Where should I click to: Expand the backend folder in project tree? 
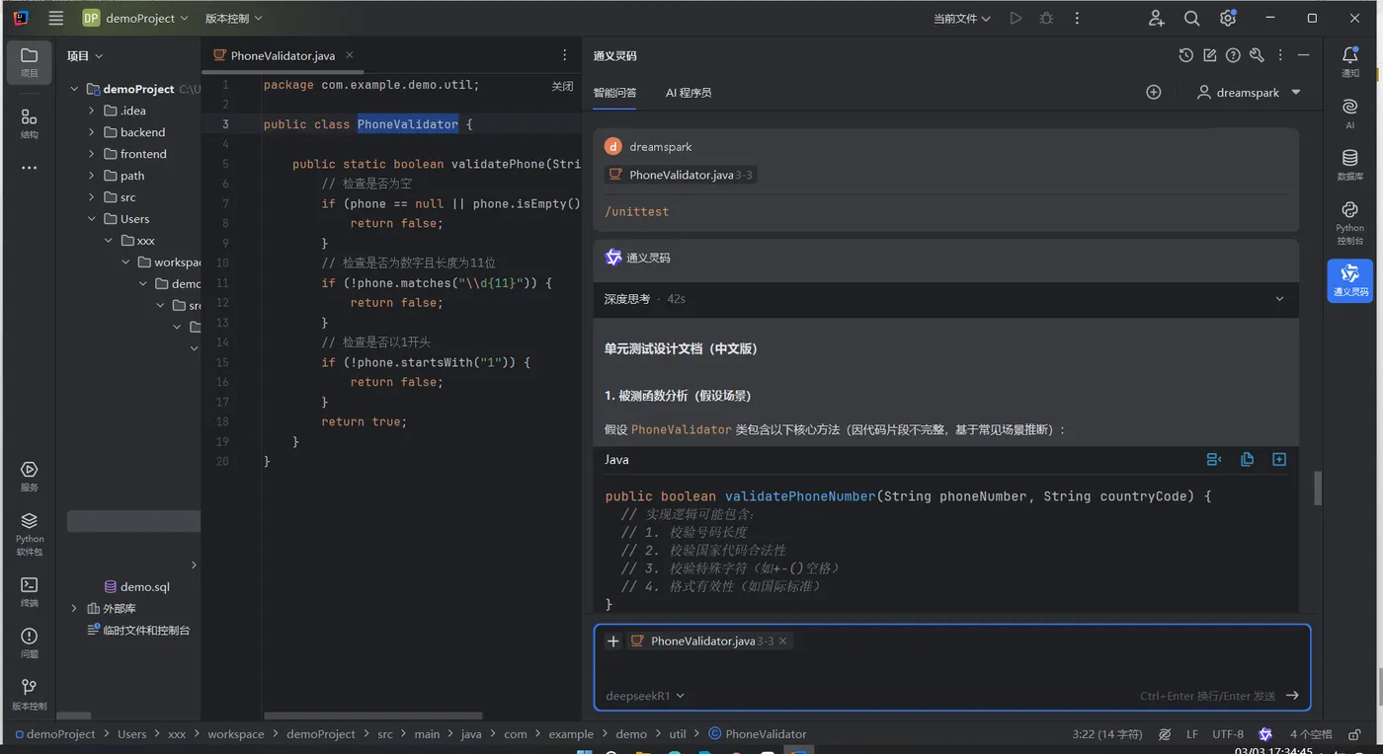[x=92, y=132]
